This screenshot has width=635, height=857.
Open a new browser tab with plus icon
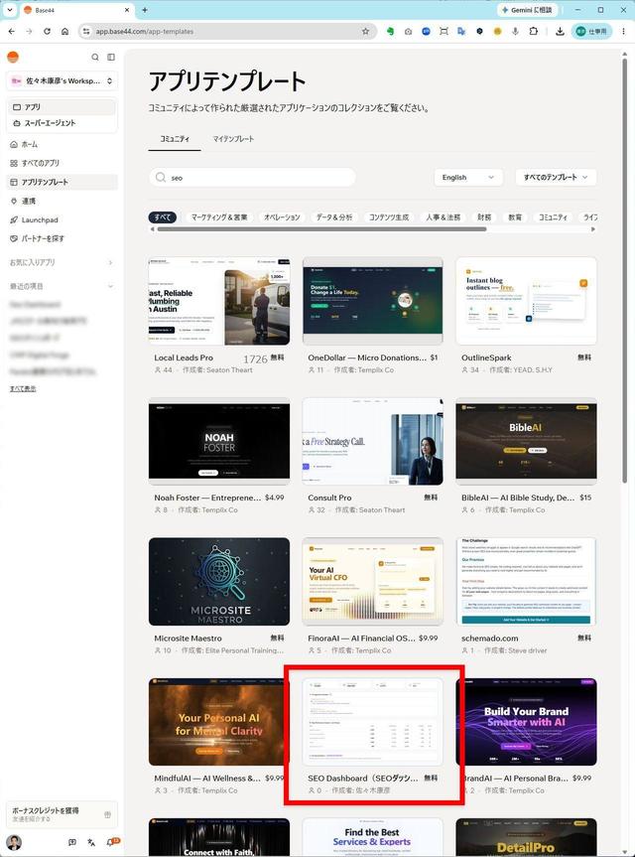(x=145, y=10)
